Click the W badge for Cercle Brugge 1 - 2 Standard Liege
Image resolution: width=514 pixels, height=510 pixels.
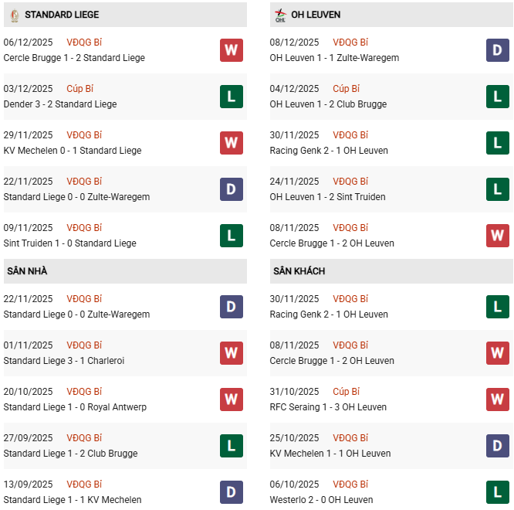pyautogui.click(x=231, y=50)
